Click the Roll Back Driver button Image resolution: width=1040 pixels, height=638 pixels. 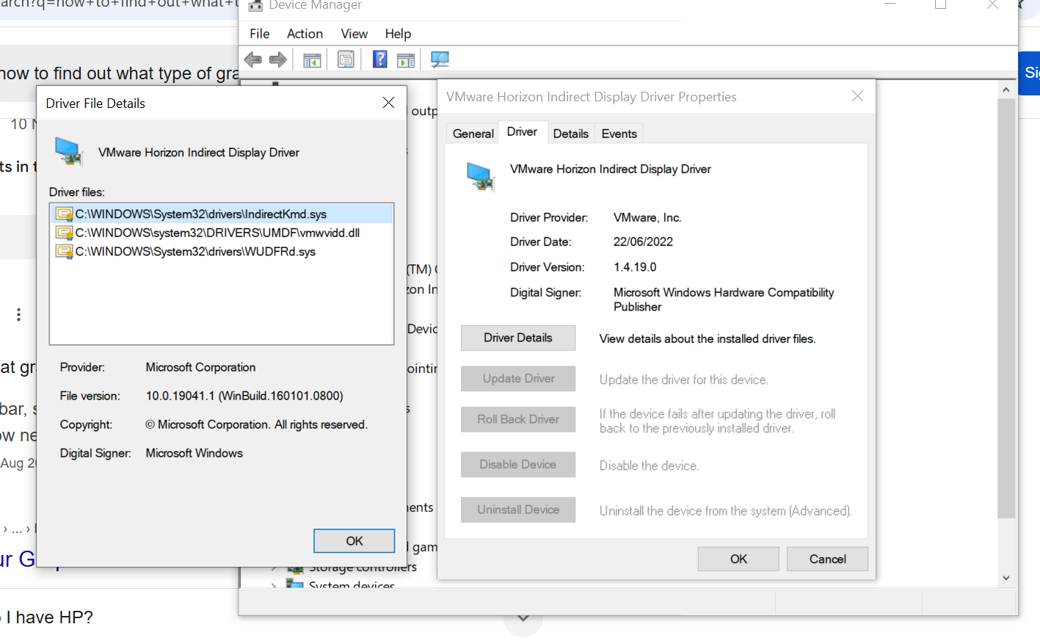coord(518,419)
